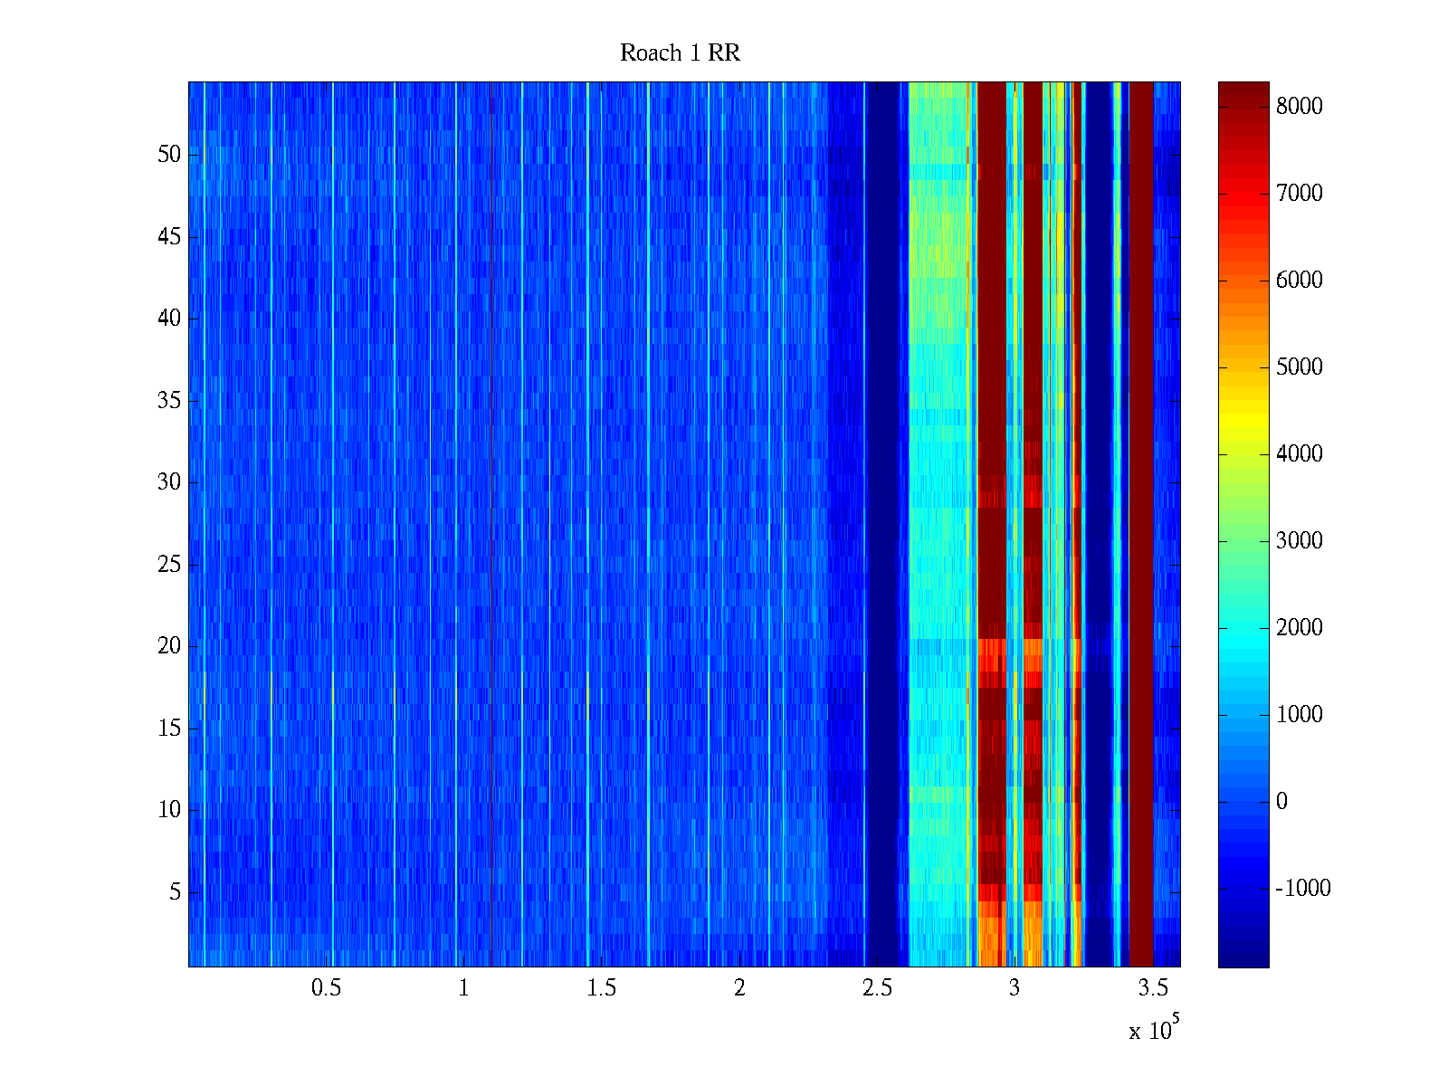Select the x-axis tick label 3.5
Image resolution: width=1448 pixels, height=1086 pixels.
[1151, 988]
